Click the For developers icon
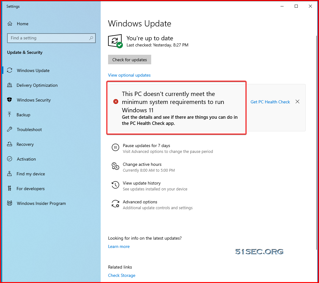Screen dimensions: 319x283 click(x=9, y=189)
